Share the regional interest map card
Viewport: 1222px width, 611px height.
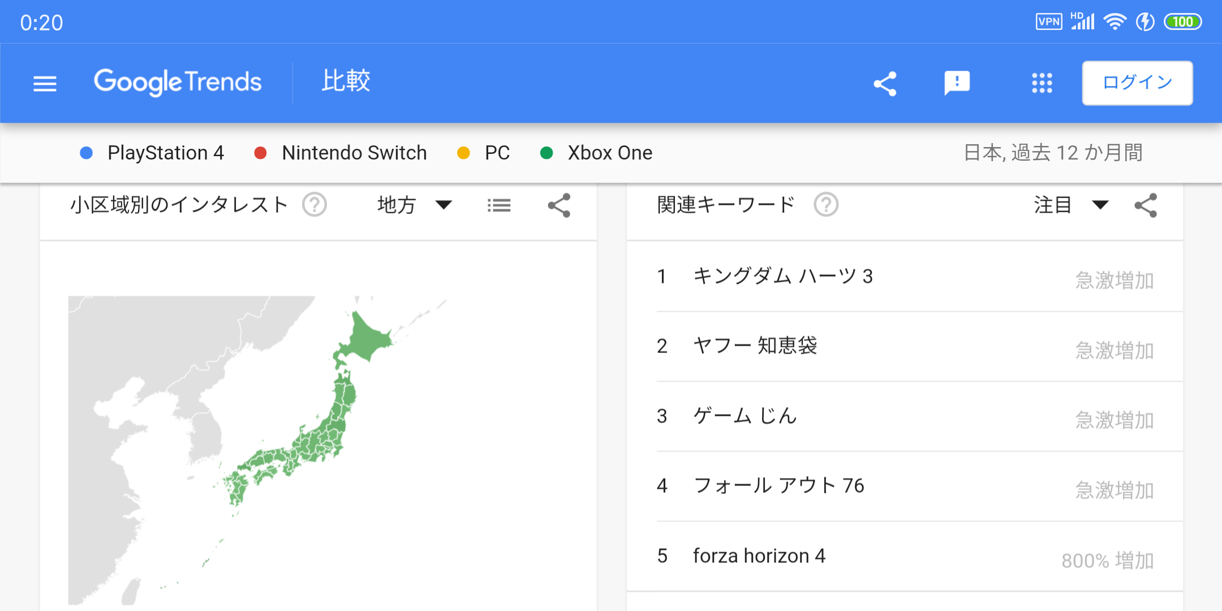coord(559,205)
